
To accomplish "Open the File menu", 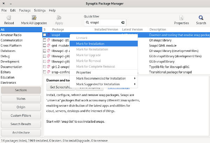I will [x=4, y=10].
